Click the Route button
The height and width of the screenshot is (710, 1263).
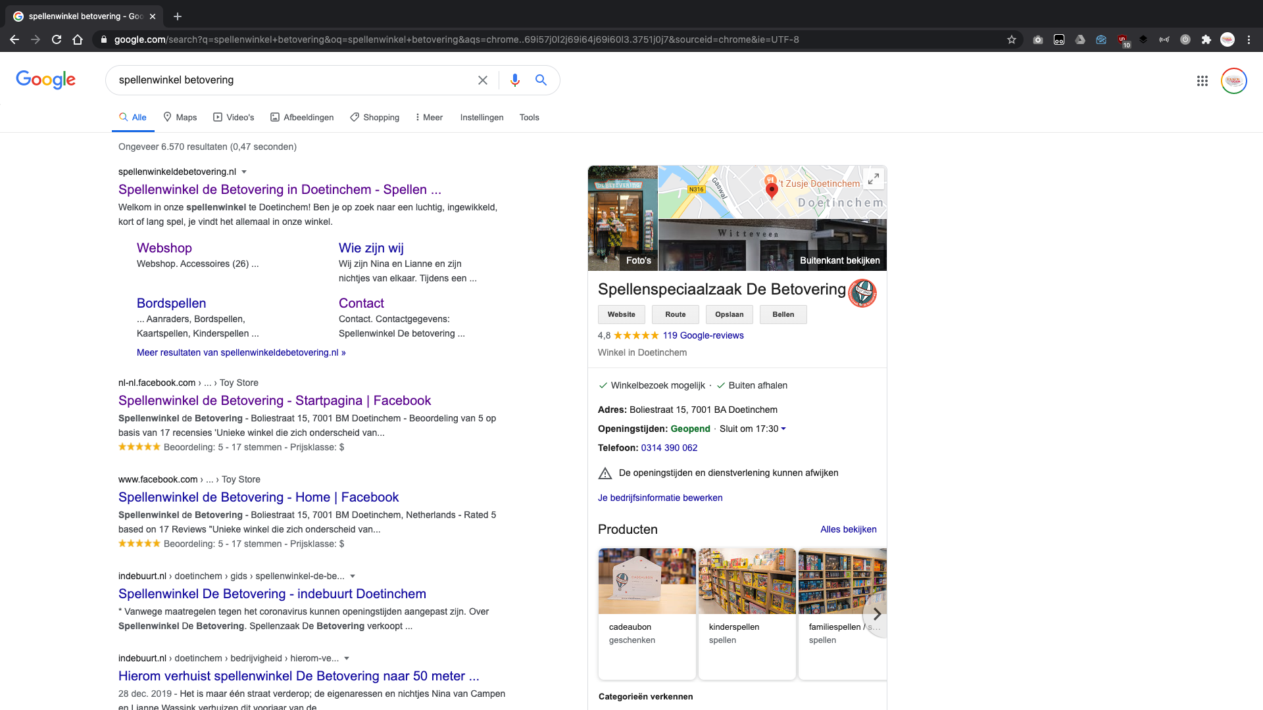click(x=675, y=314)
